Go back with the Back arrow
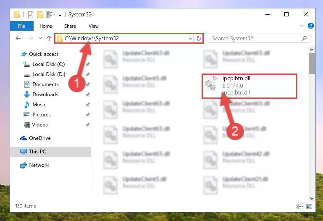Viewport: 323px width, 221px height. pos(18,38)
